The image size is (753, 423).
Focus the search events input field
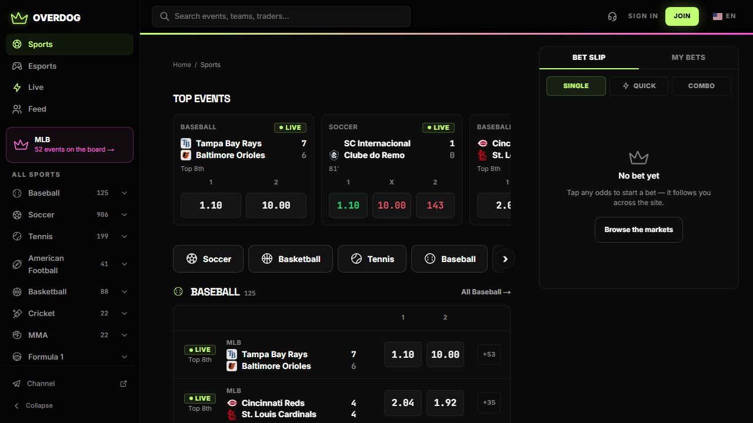[281, 16]
